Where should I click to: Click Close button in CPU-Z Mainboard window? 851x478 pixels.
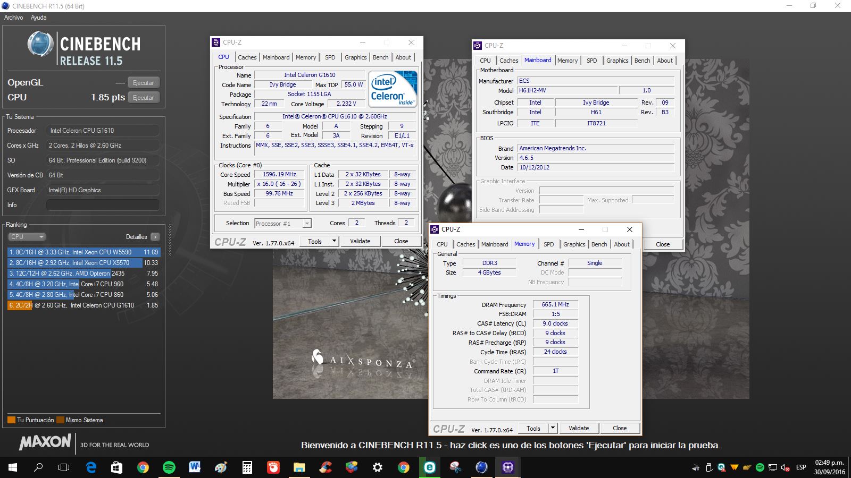point(663,244)
